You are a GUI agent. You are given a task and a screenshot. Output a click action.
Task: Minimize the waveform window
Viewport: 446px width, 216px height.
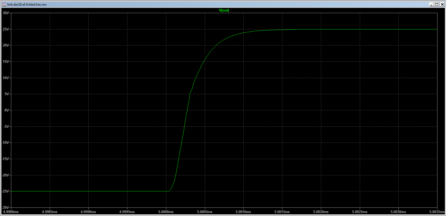(x=432, y=4)
